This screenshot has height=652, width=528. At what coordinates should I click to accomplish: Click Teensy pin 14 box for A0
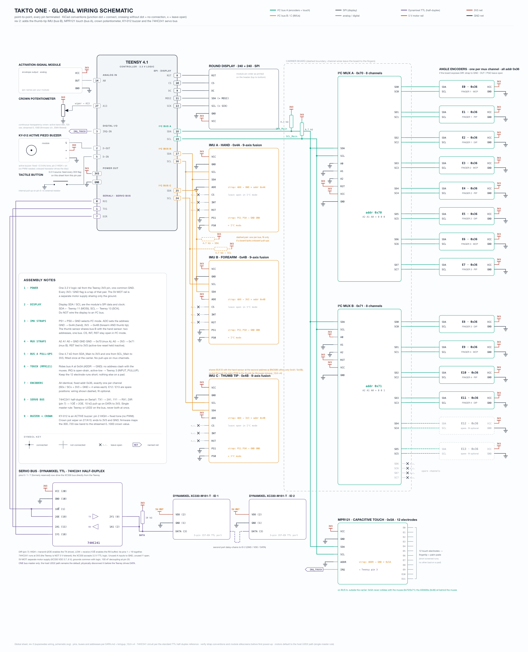click(97, 80)
